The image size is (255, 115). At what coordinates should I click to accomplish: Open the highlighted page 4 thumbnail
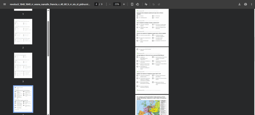[23, 99]
